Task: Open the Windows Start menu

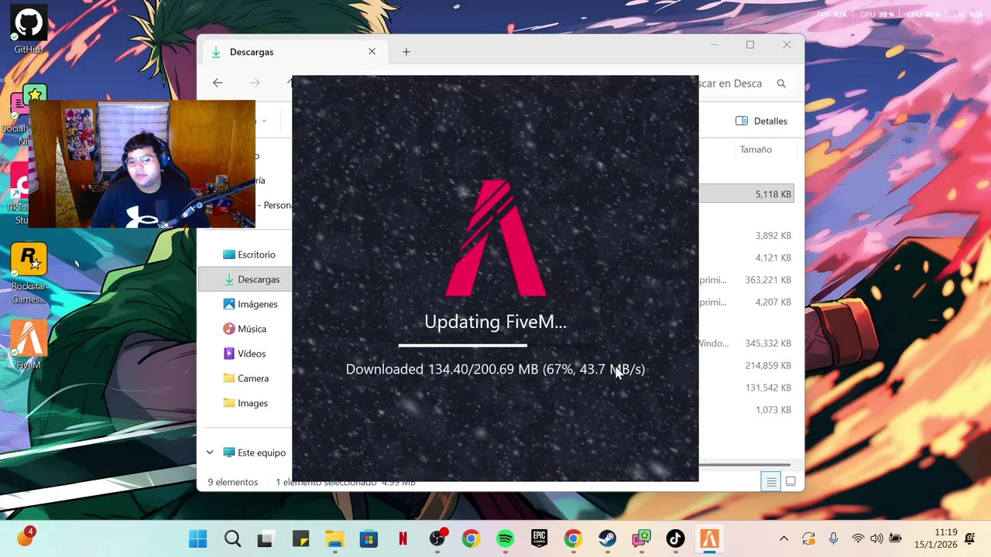Action: 198,539
